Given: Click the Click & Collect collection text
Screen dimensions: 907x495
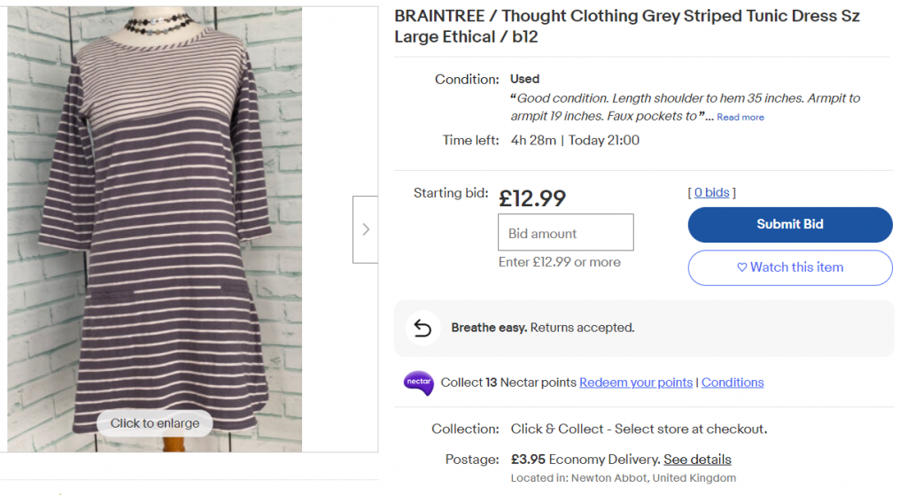Looking at the screenshot, I should click(639, 429).
